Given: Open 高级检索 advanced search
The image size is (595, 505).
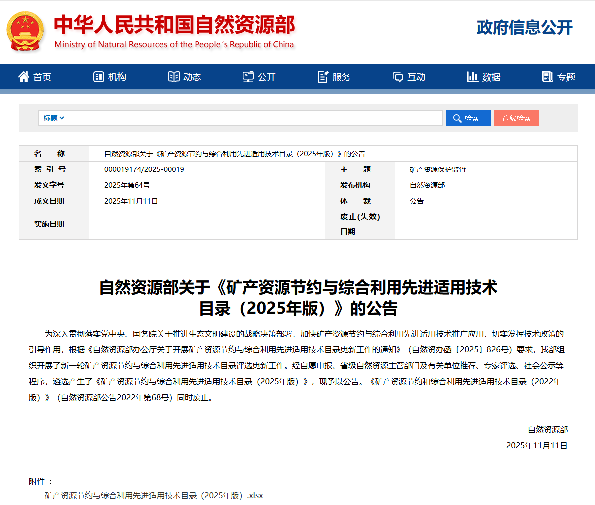Looking at the screenshot, I should (516, 118).
